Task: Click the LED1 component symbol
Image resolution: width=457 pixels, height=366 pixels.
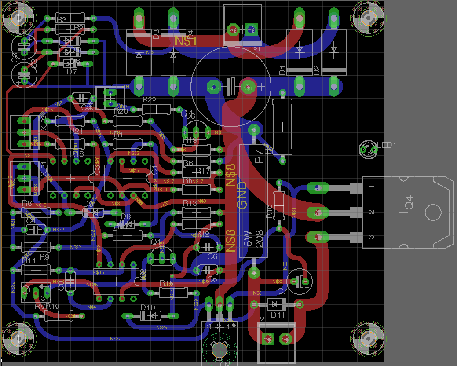Action: coord(368,150)
